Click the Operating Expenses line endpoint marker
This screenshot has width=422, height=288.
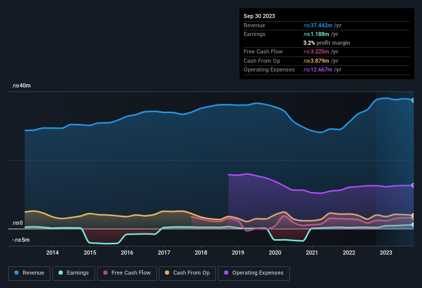click(x=413, y=185)
